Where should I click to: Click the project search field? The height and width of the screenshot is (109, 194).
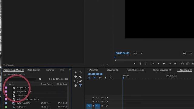20,79
